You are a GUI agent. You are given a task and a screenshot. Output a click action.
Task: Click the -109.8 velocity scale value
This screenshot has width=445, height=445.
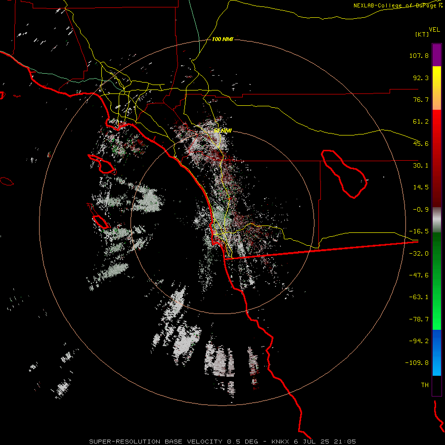417,363
